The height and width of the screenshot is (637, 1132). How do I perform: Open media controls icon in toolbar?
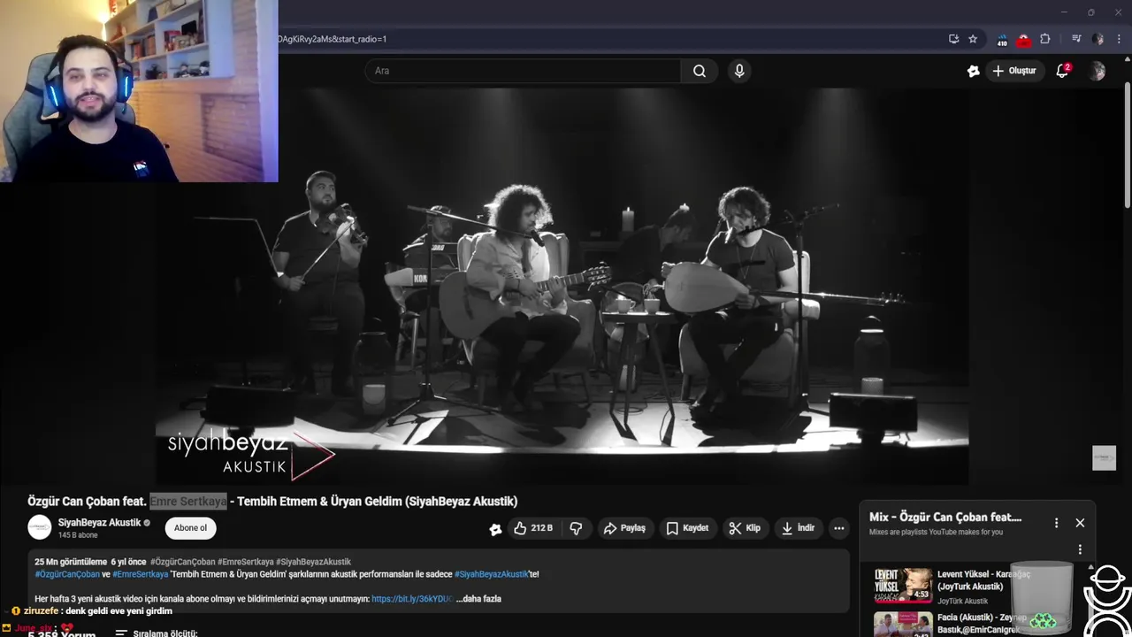click(x=1076, y=39)
